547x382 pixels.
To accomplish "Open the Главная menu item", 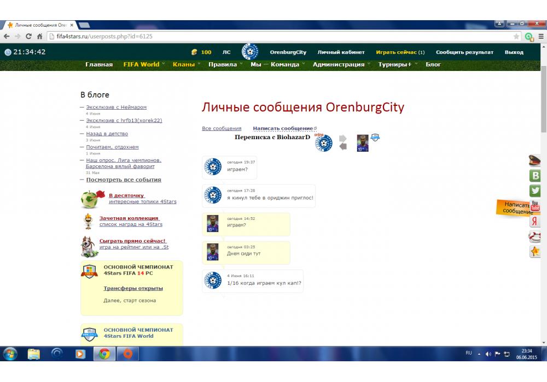I will point(99,64).
